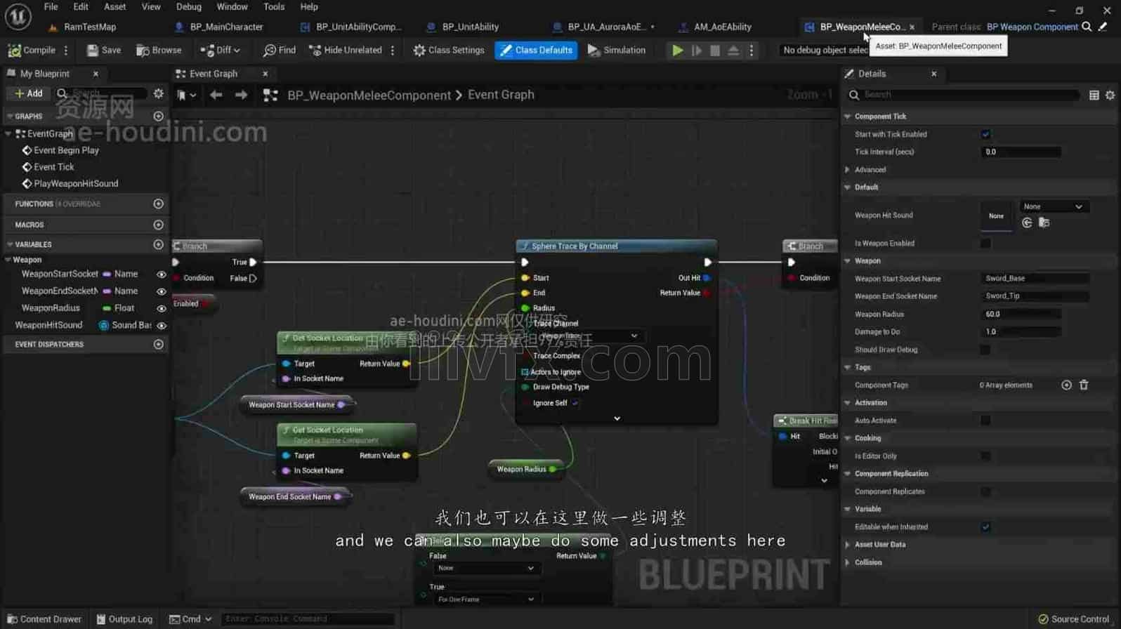
Task: Click the Details search field
Action: (x=963, y=95)
